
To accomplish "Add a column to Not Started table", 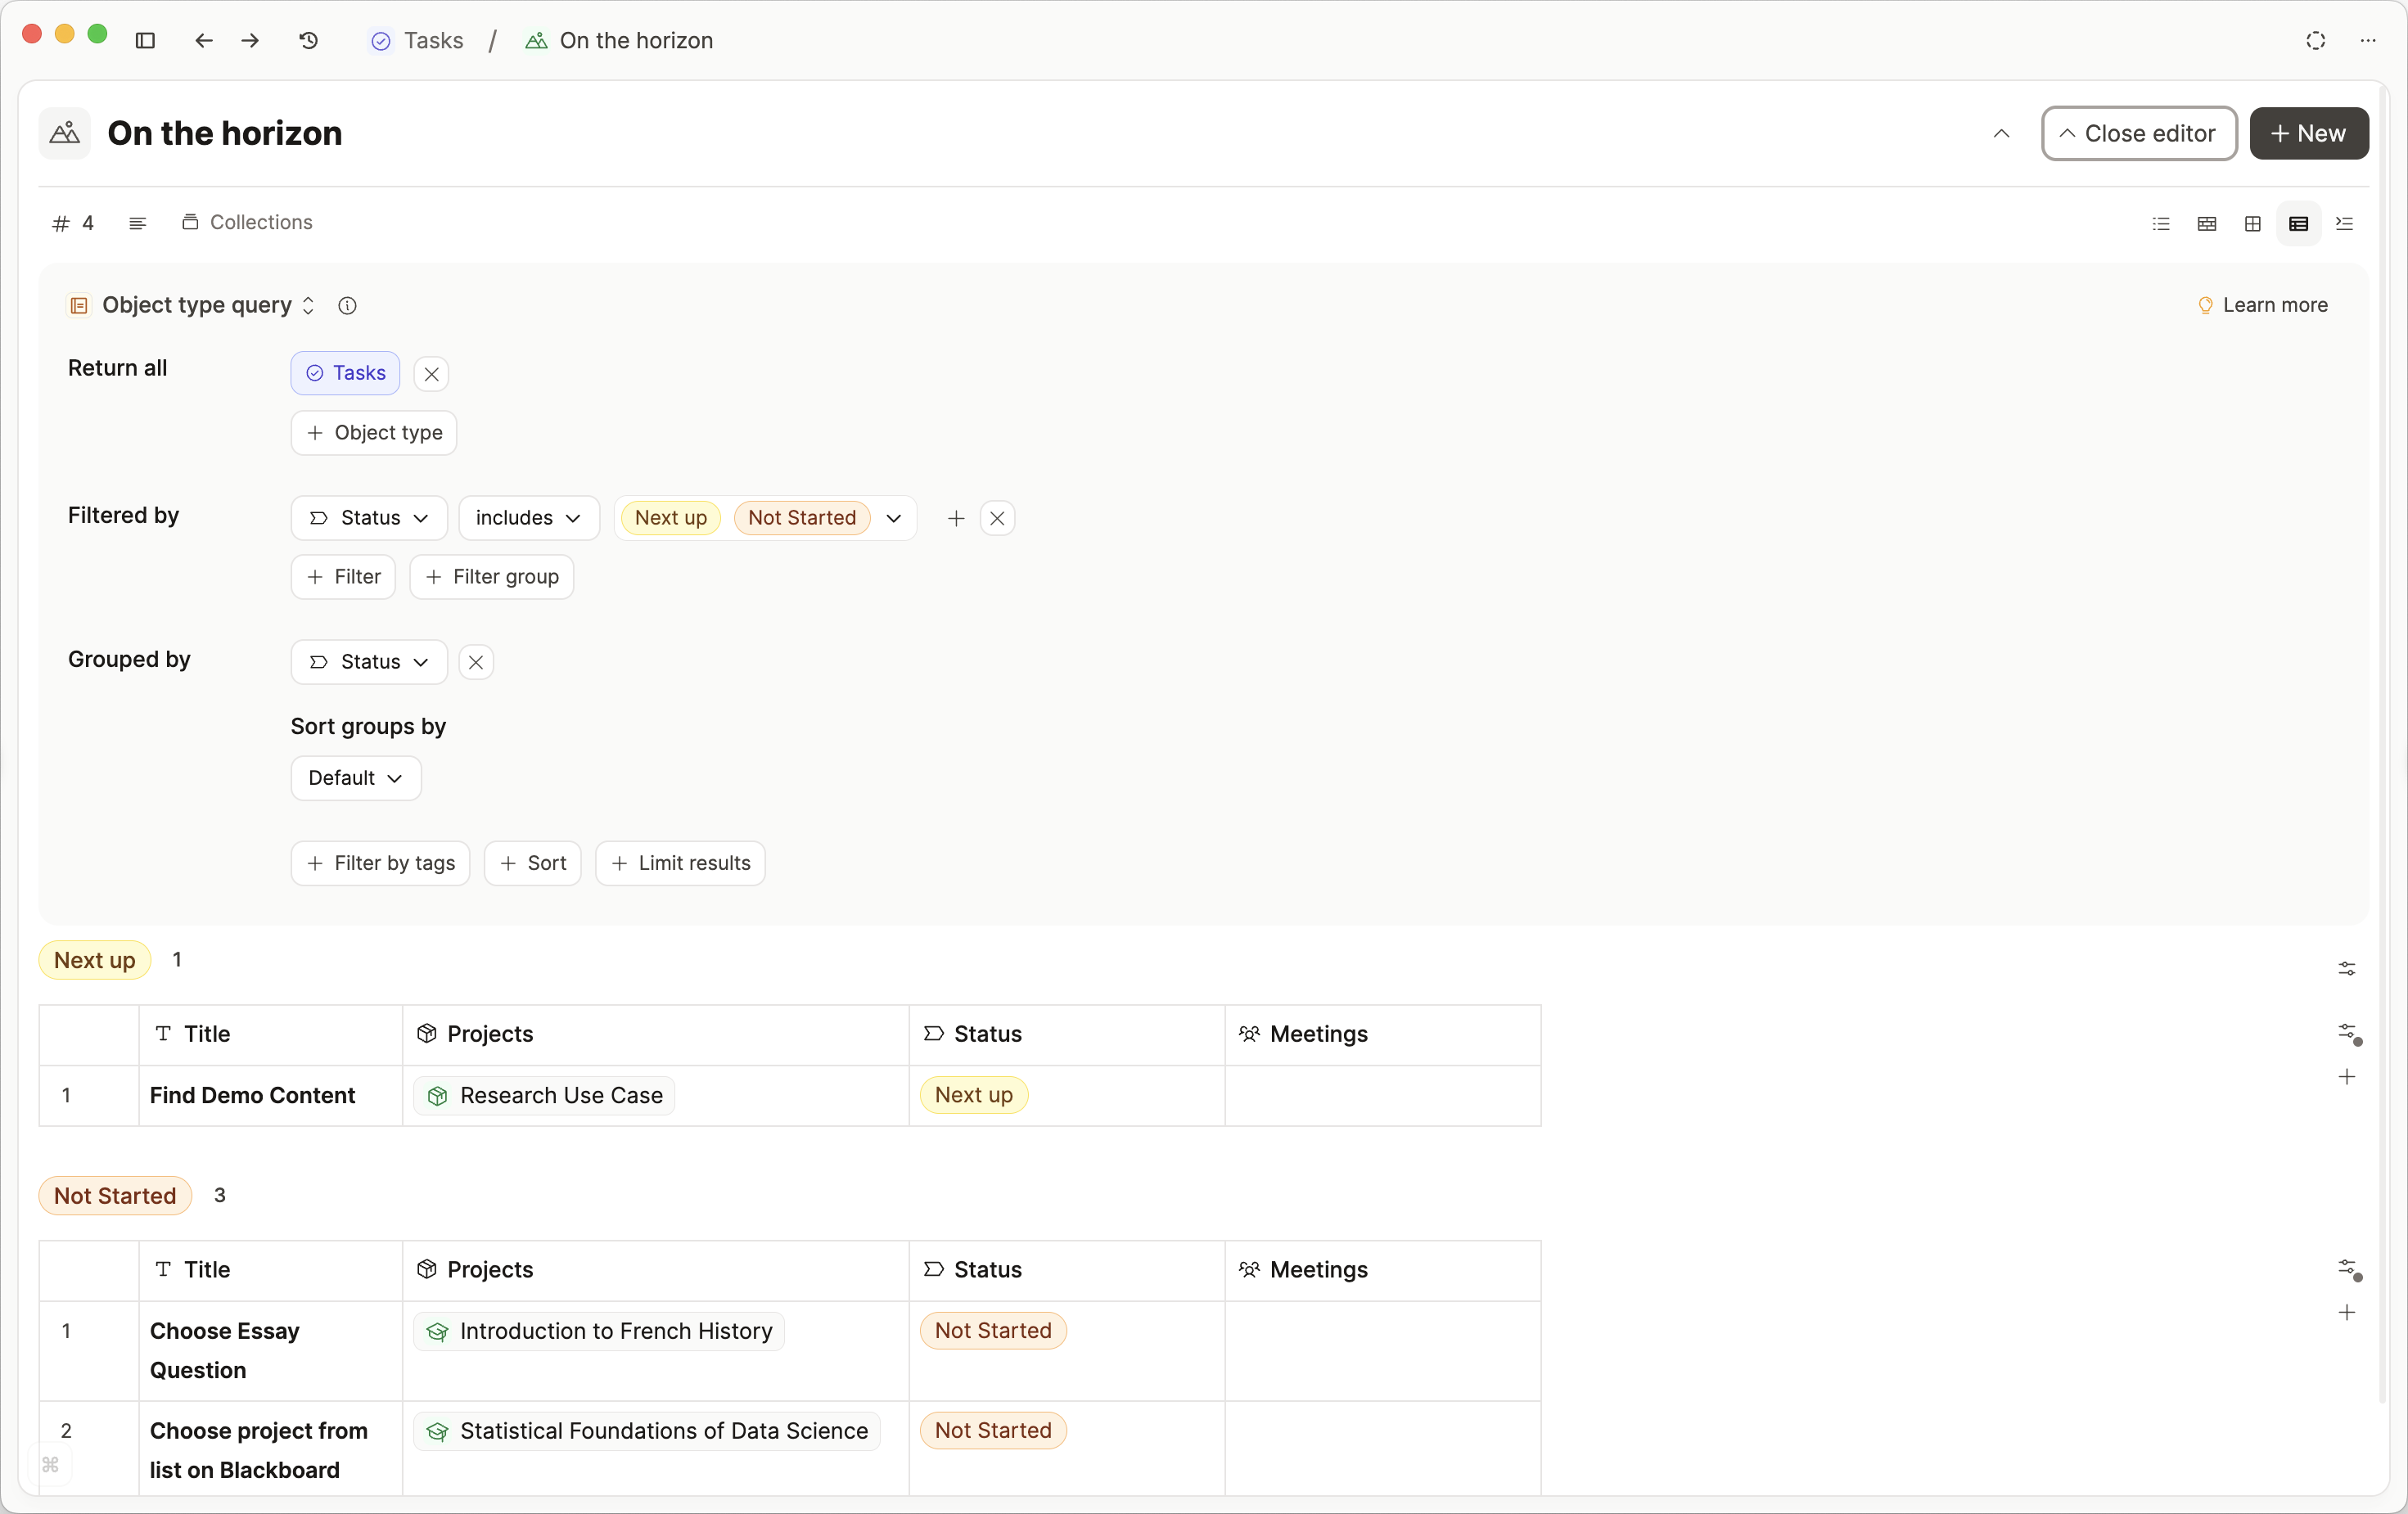I will point(2346,1312).
